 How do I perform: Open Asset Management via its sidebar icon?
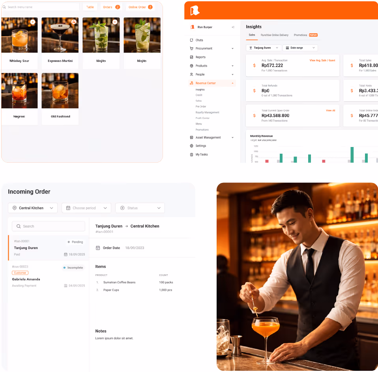(x=192, y=137)
